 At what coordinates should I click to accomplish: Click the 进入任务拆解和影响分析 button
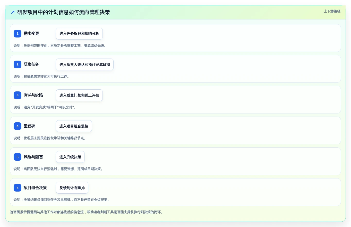pyautogui.click(x=79, y=34)
